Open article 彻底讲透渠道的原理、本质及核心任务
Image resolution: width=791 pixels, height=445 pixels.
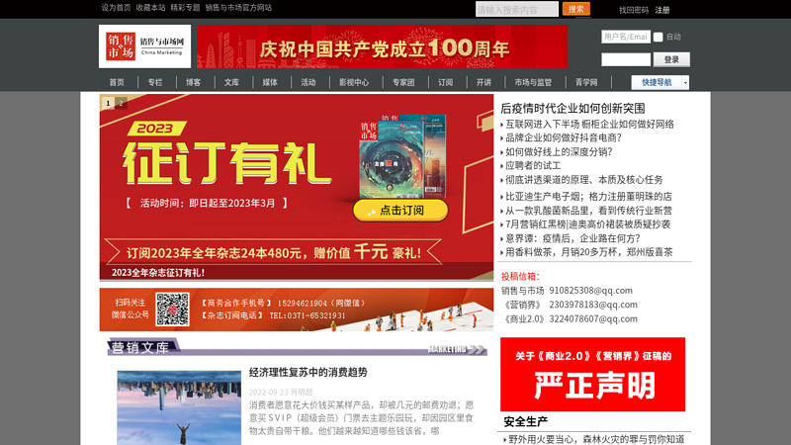[584, 180]
